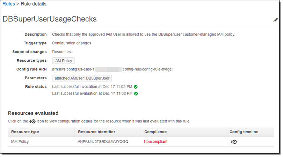Viewport: 283px width, 157px height.
Task: Click the Resources evaluated section heading
Action: point(33,113)
